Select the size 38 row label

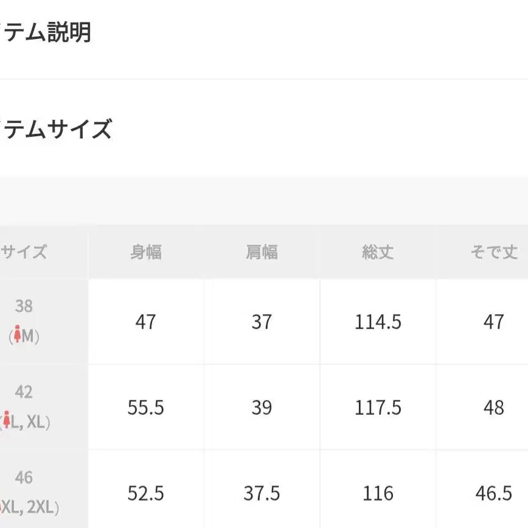(x=24, y=306)
